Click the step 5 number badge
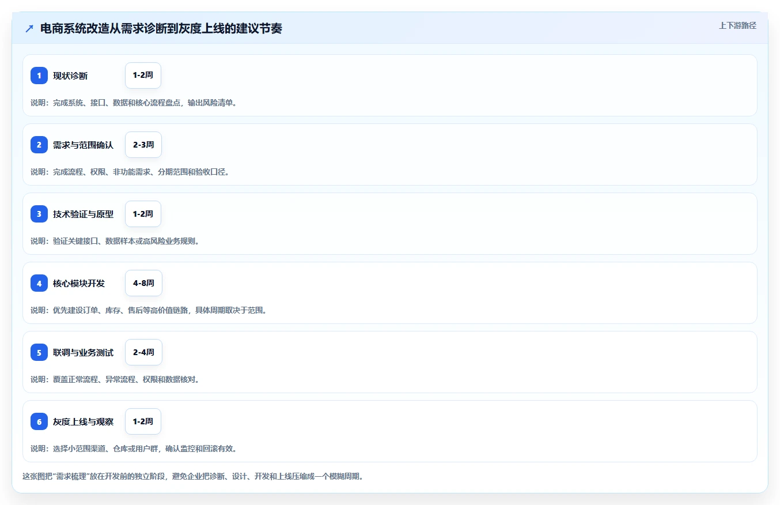The image size is (780, 505). pyautogui.click(x=39, y=352)
